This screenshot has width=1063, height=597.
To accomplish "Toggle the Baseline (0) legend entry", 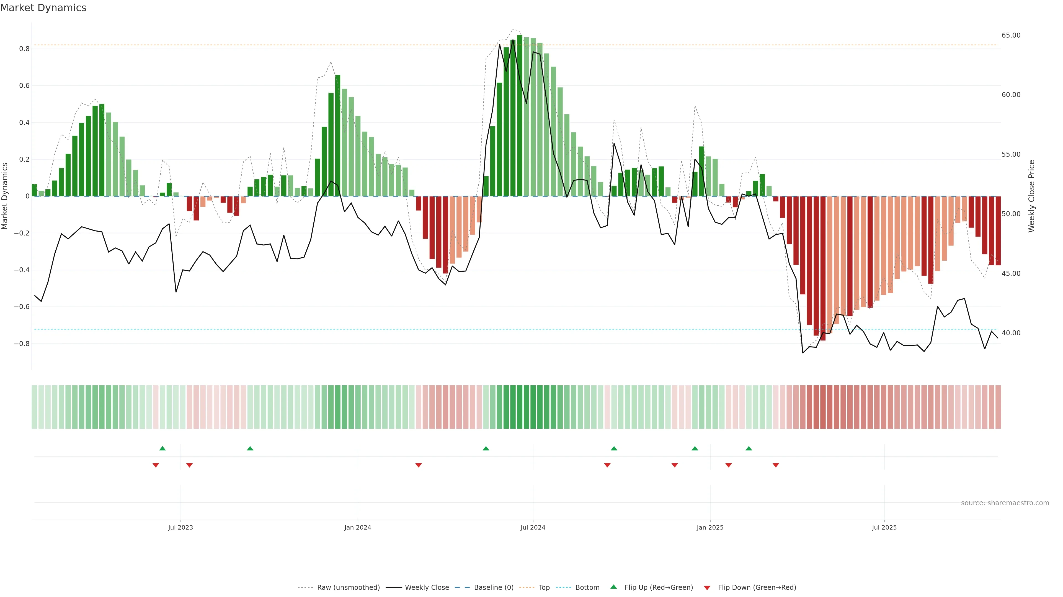I will 494,587.
